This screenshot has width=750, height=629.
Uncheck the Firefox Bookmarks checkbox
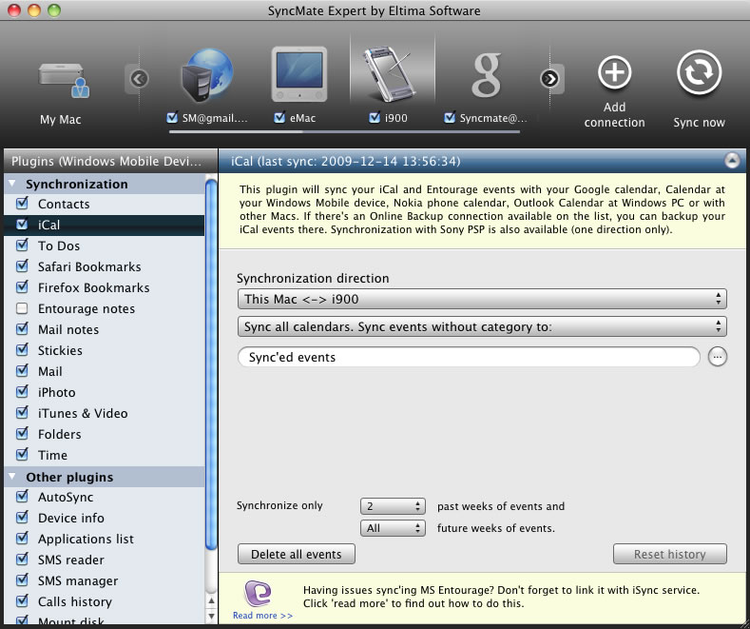[x=22, y=287]
